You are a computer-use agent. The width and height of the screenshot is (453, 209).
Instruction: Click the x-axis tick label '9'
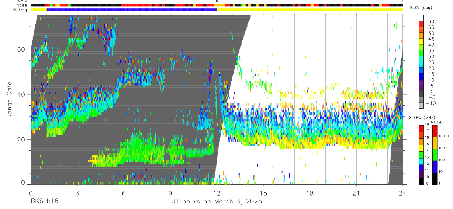pyautogui.click(x=170, y=193)
